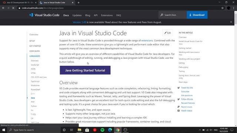Image resolution: width=237 pixels, height=133 pixels.
Task: Open JavaScript in the Languages list
Action: (35, 65)
